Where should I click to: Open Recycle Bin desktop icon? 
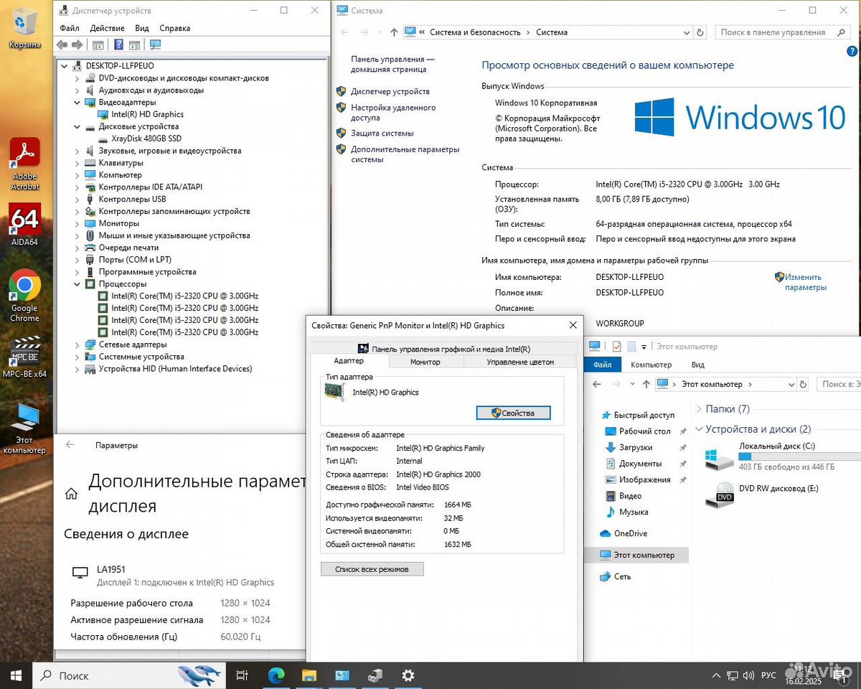pos(25,28)
